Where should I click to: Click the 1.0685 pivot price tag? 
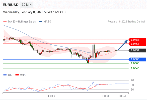click(137, 59)
